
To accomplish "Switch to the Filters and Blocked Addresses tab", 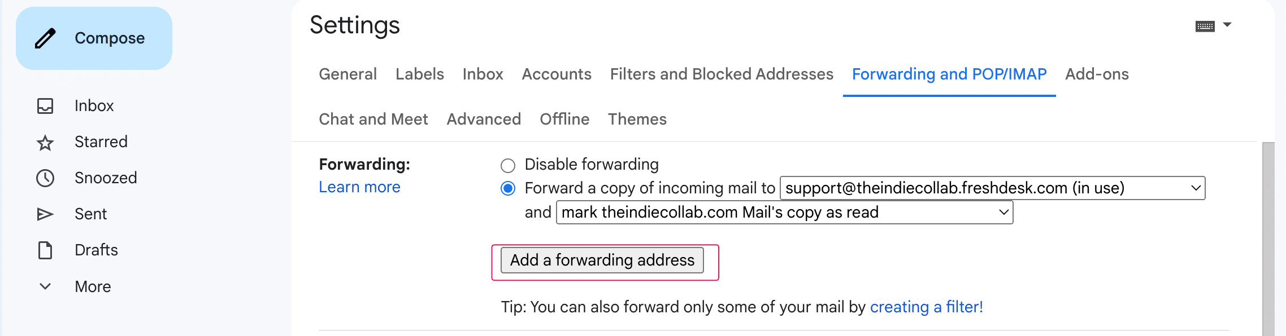I will coord(722,74).
